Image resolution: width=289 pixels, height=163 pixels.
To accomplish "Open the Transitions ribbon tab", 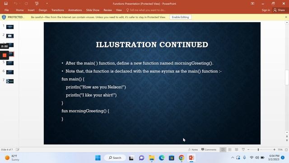I will click(x=58, y=10).
